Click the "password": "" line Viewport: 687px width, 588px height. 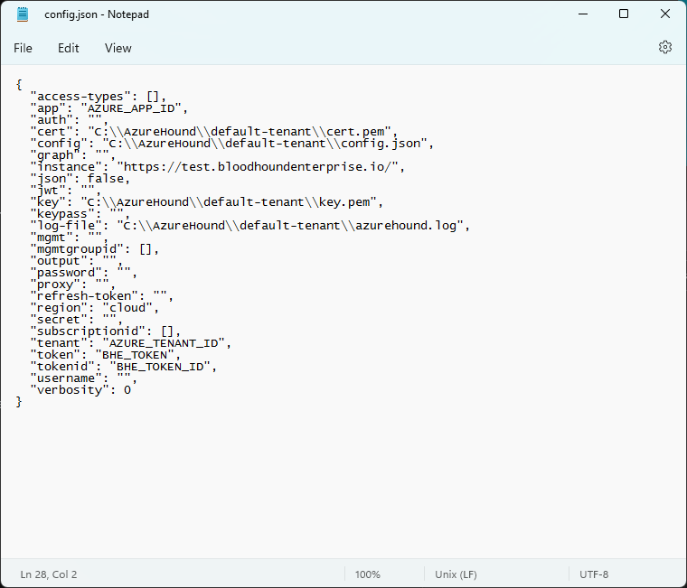(84, 273)
